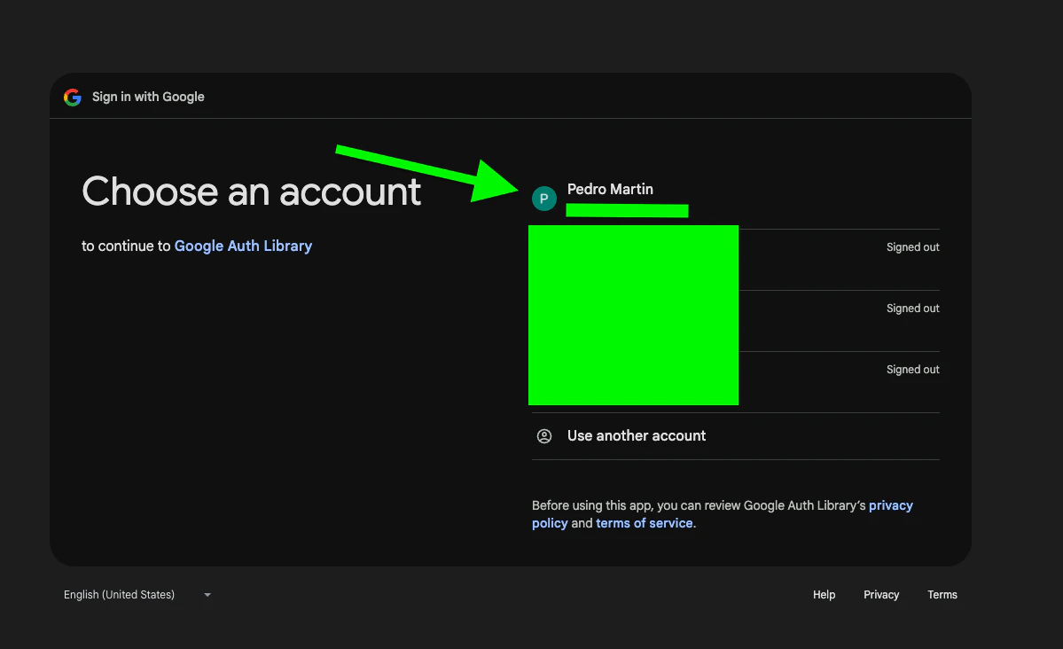Image resolution: width=1063 pixels, height=649 pixels.
Task: Click the Sign in with Google header text
Action: [148, 97]
